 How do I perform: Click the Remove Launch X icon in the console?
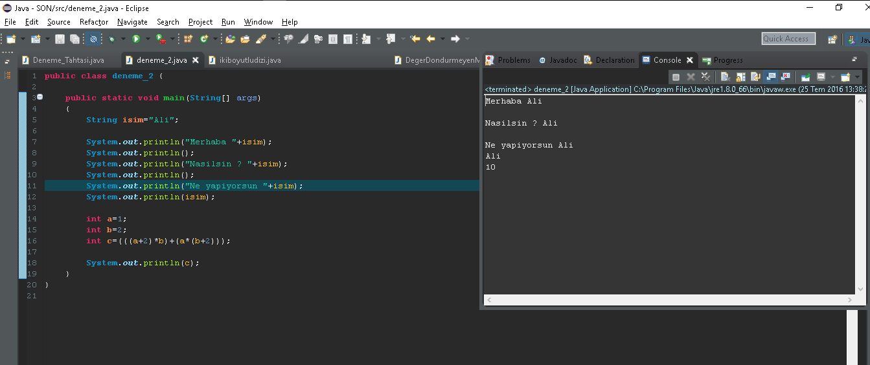[691, 77]
